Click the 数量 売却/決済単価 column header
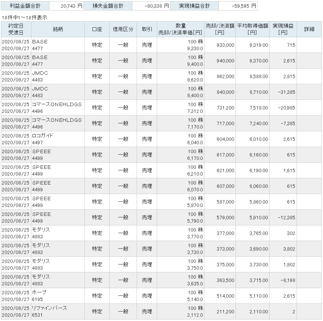The width and height of the screenshot is (323, 321). coord(181,29)
